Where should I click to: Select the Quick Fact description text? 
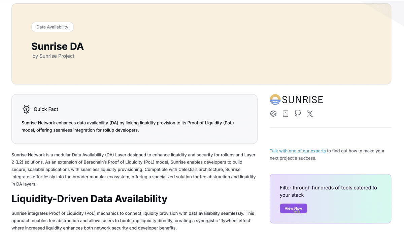click(x=128, y=126)
